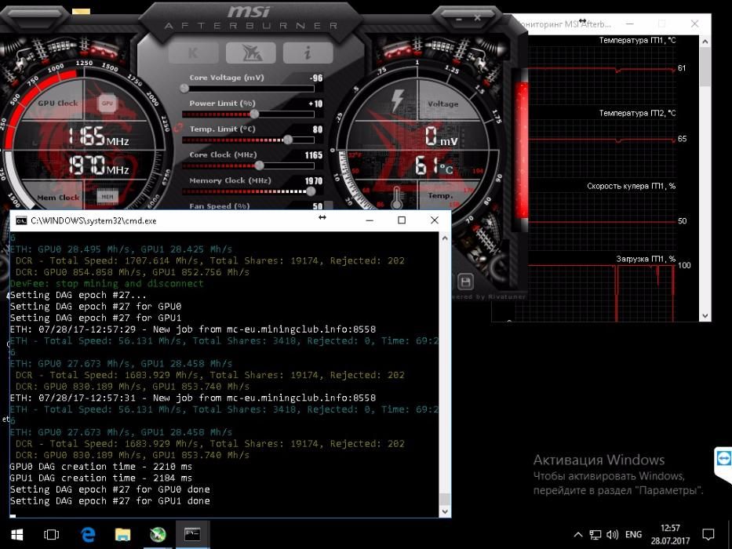
Task: Toggle the Fan Speed auto box
Action: click(x=329, y=205)
